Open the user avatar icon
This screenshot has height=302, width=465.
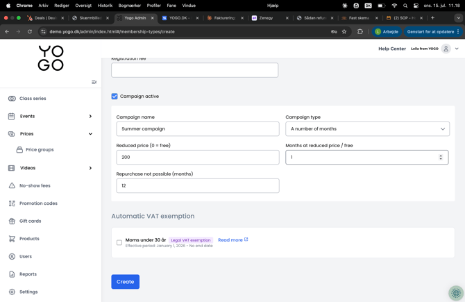click(446, 49)
